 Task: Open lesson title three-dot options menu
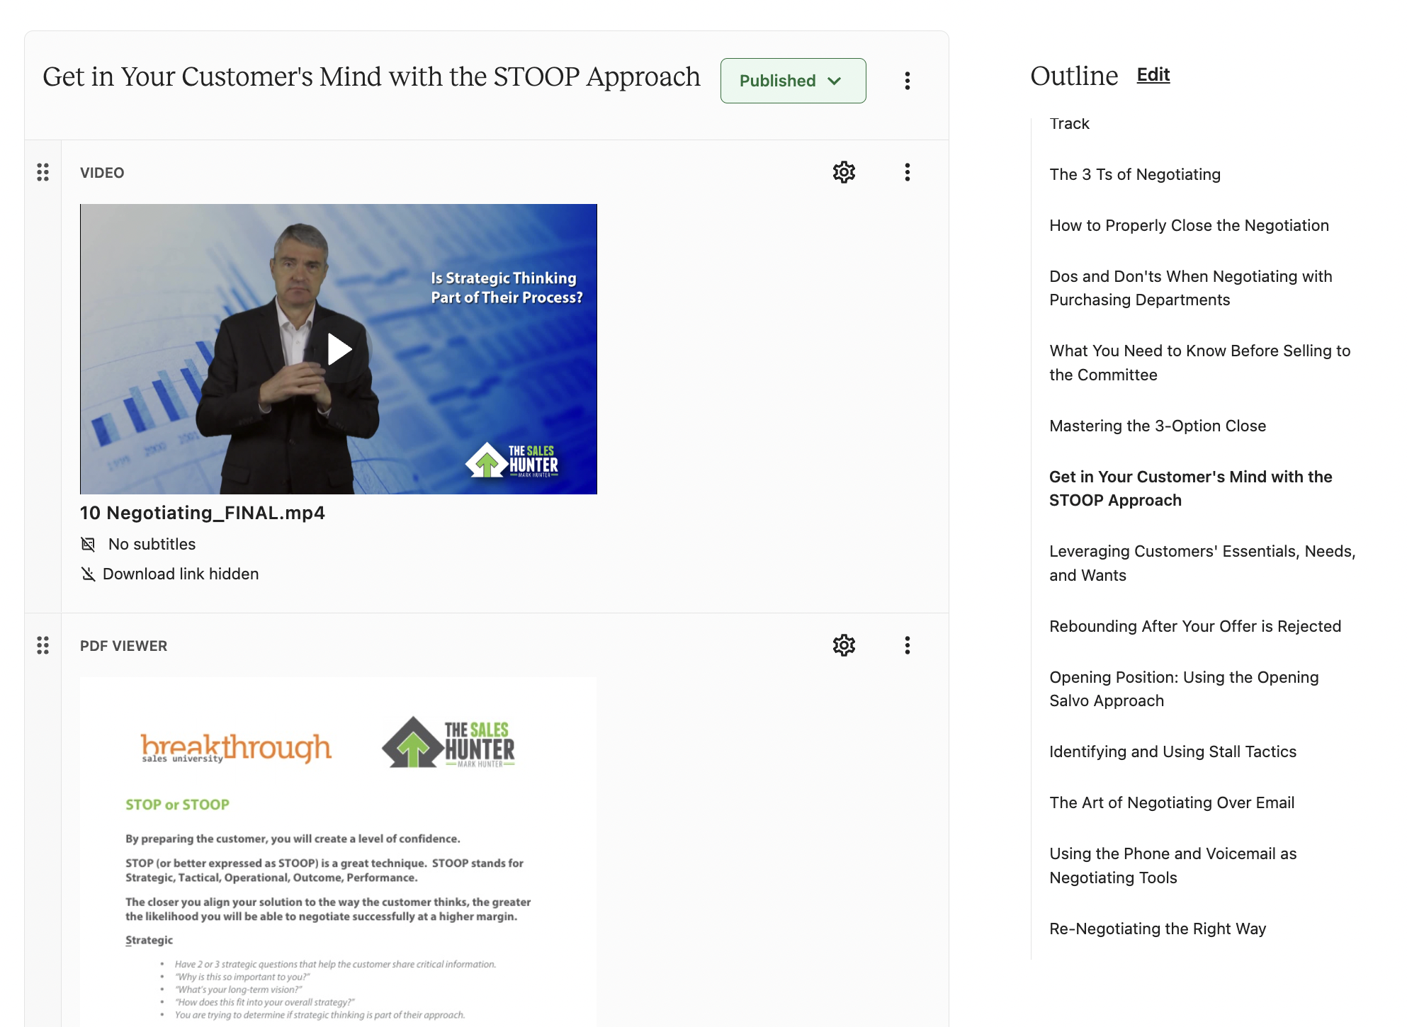pos(907,81)
